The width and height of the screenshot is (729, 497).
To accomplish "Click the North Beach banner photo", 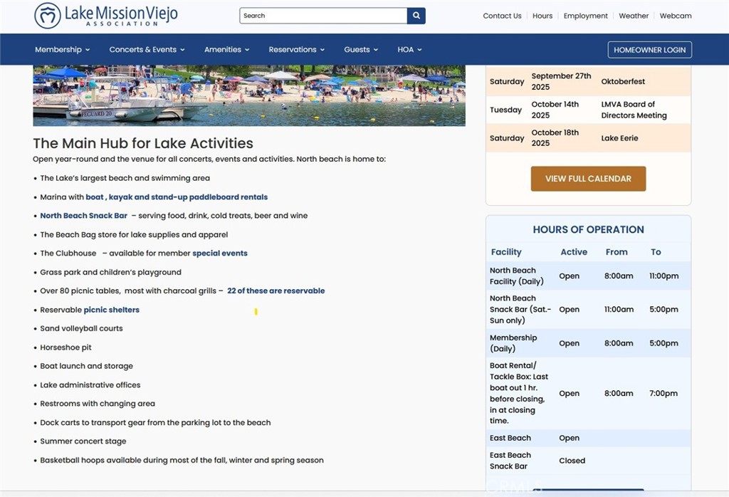I will coord(249,95).
